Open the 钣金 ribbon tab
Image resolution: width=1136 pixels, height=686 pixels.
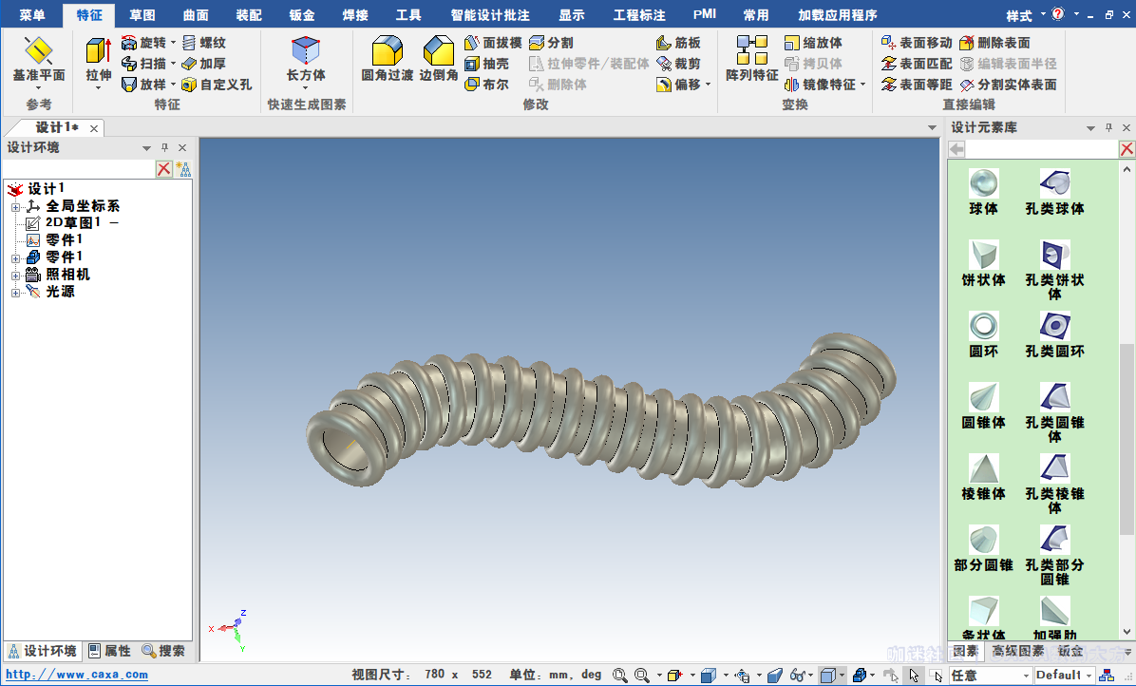tap(302, 15)
